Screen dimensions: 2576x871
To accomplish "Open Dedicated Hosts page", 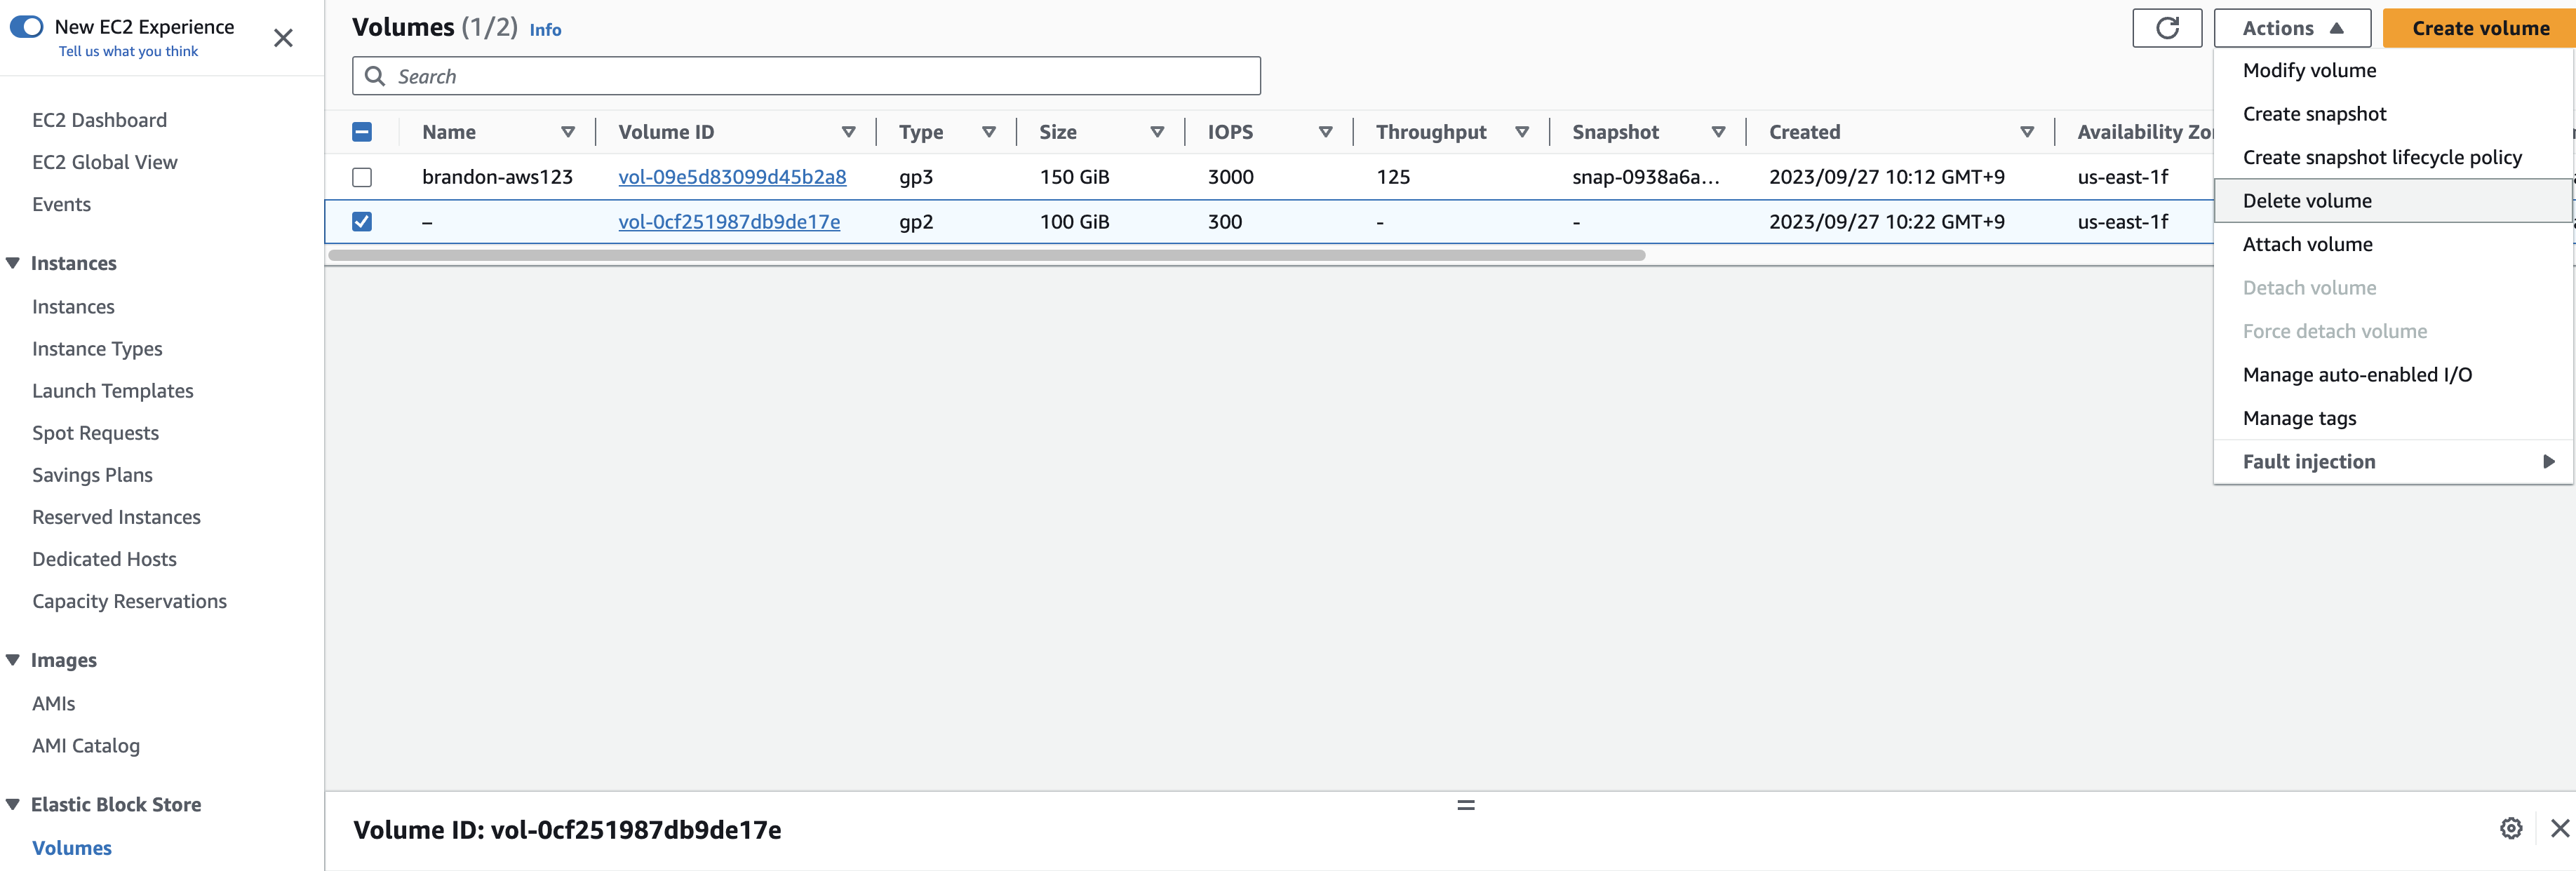I will coord(104,559).
